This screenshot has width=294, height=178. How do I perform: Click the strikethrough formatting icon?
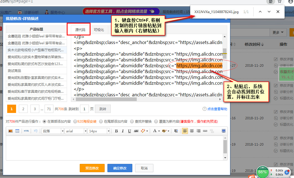136,131
